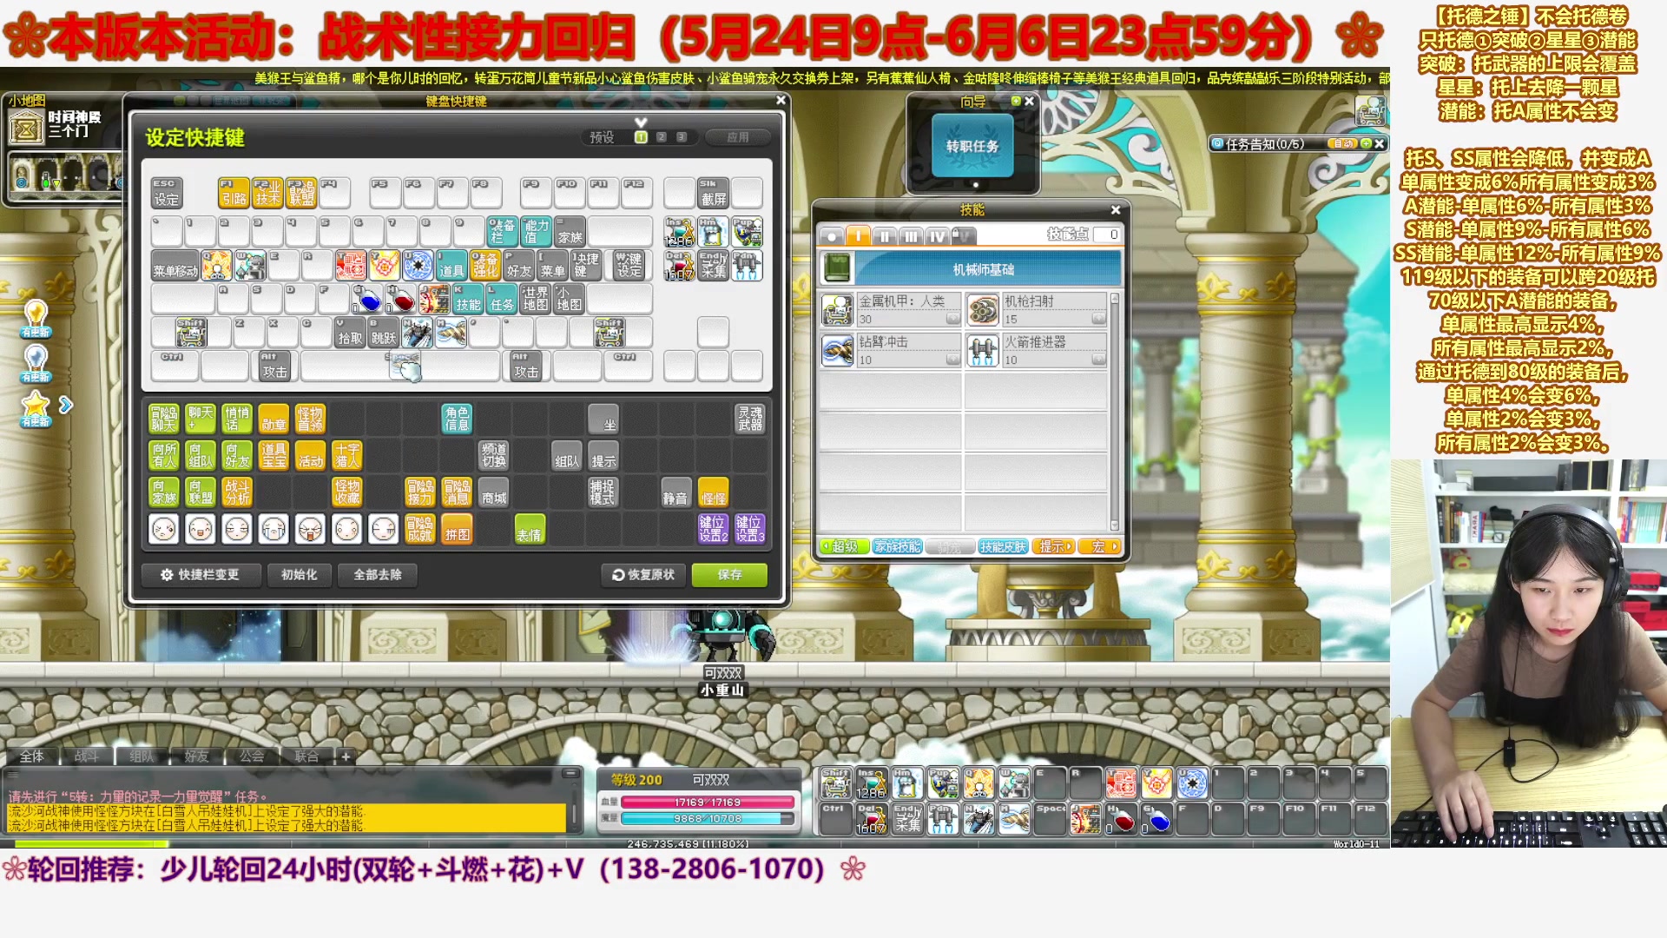Click the 角色信息 teal shortcut tile
Screen dimensions: 1667x938
(457, 419)
